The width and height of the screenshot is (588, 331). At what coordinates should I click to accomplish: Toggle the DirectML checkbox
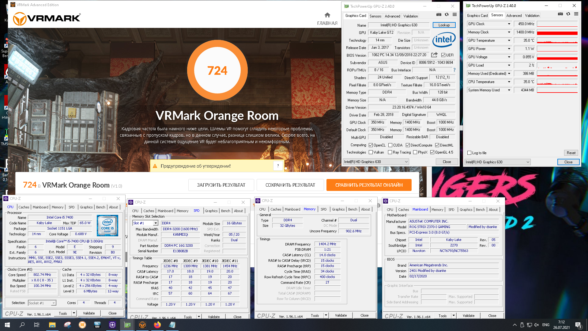click(437, 145)
